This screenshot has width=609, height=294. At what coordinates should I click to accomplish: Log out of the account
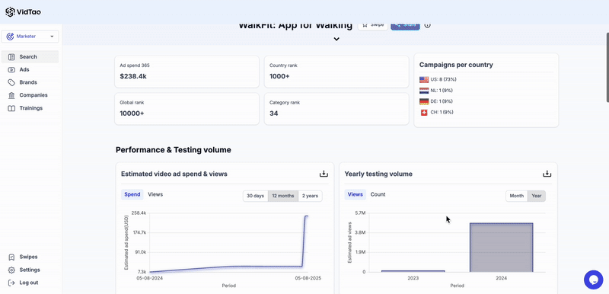click(30, 283)
